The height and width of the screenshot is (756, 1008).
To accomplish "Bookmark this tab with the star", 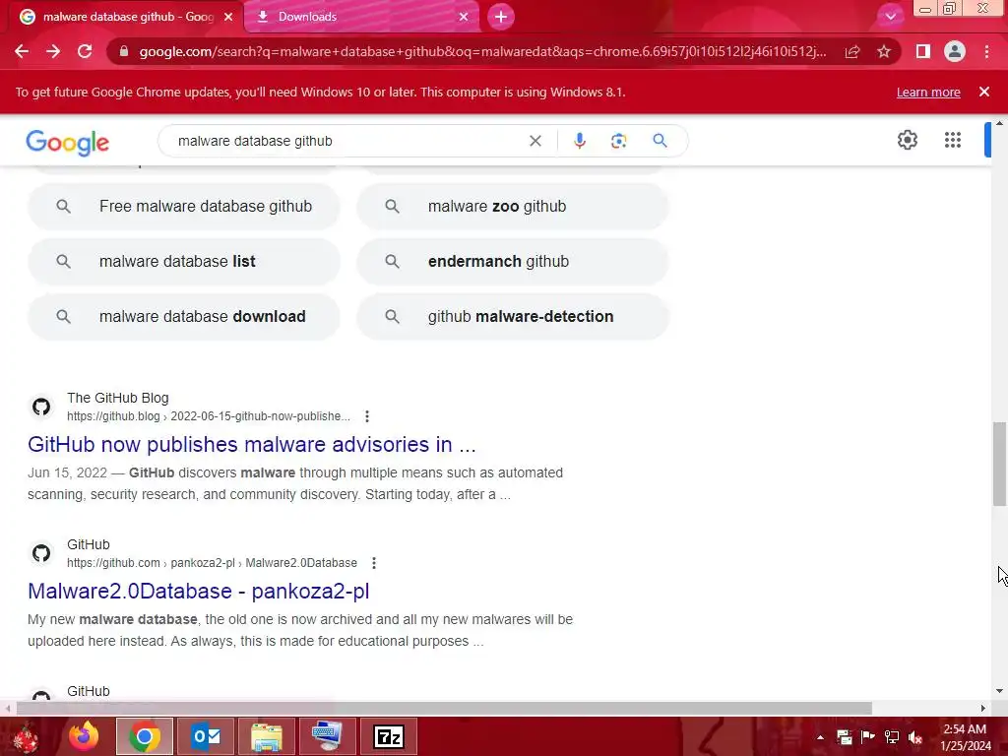I will [x=884, y=51].
